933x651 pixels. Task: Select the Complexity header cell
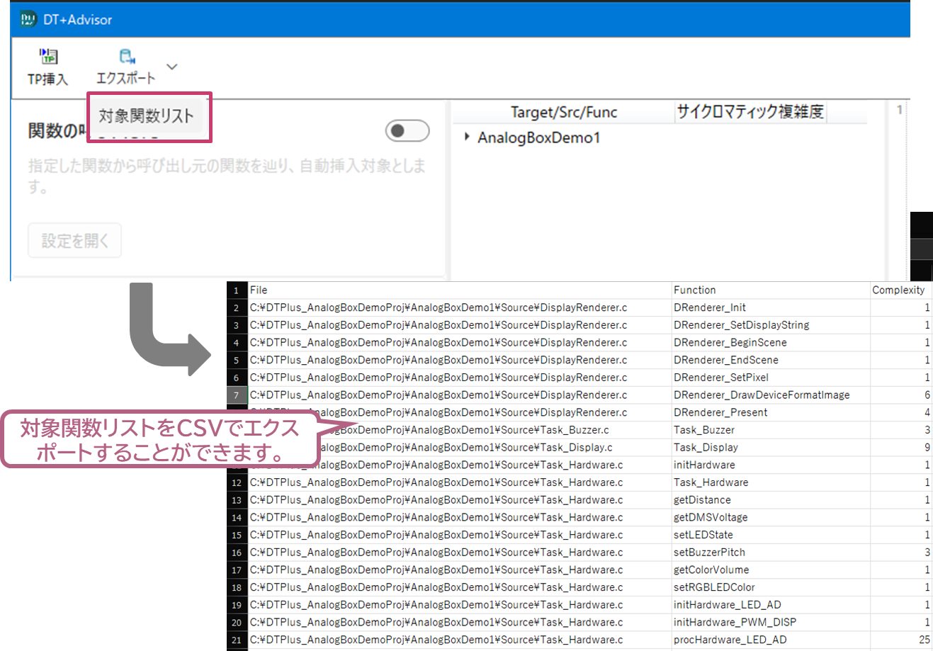(x=898, y=290)
